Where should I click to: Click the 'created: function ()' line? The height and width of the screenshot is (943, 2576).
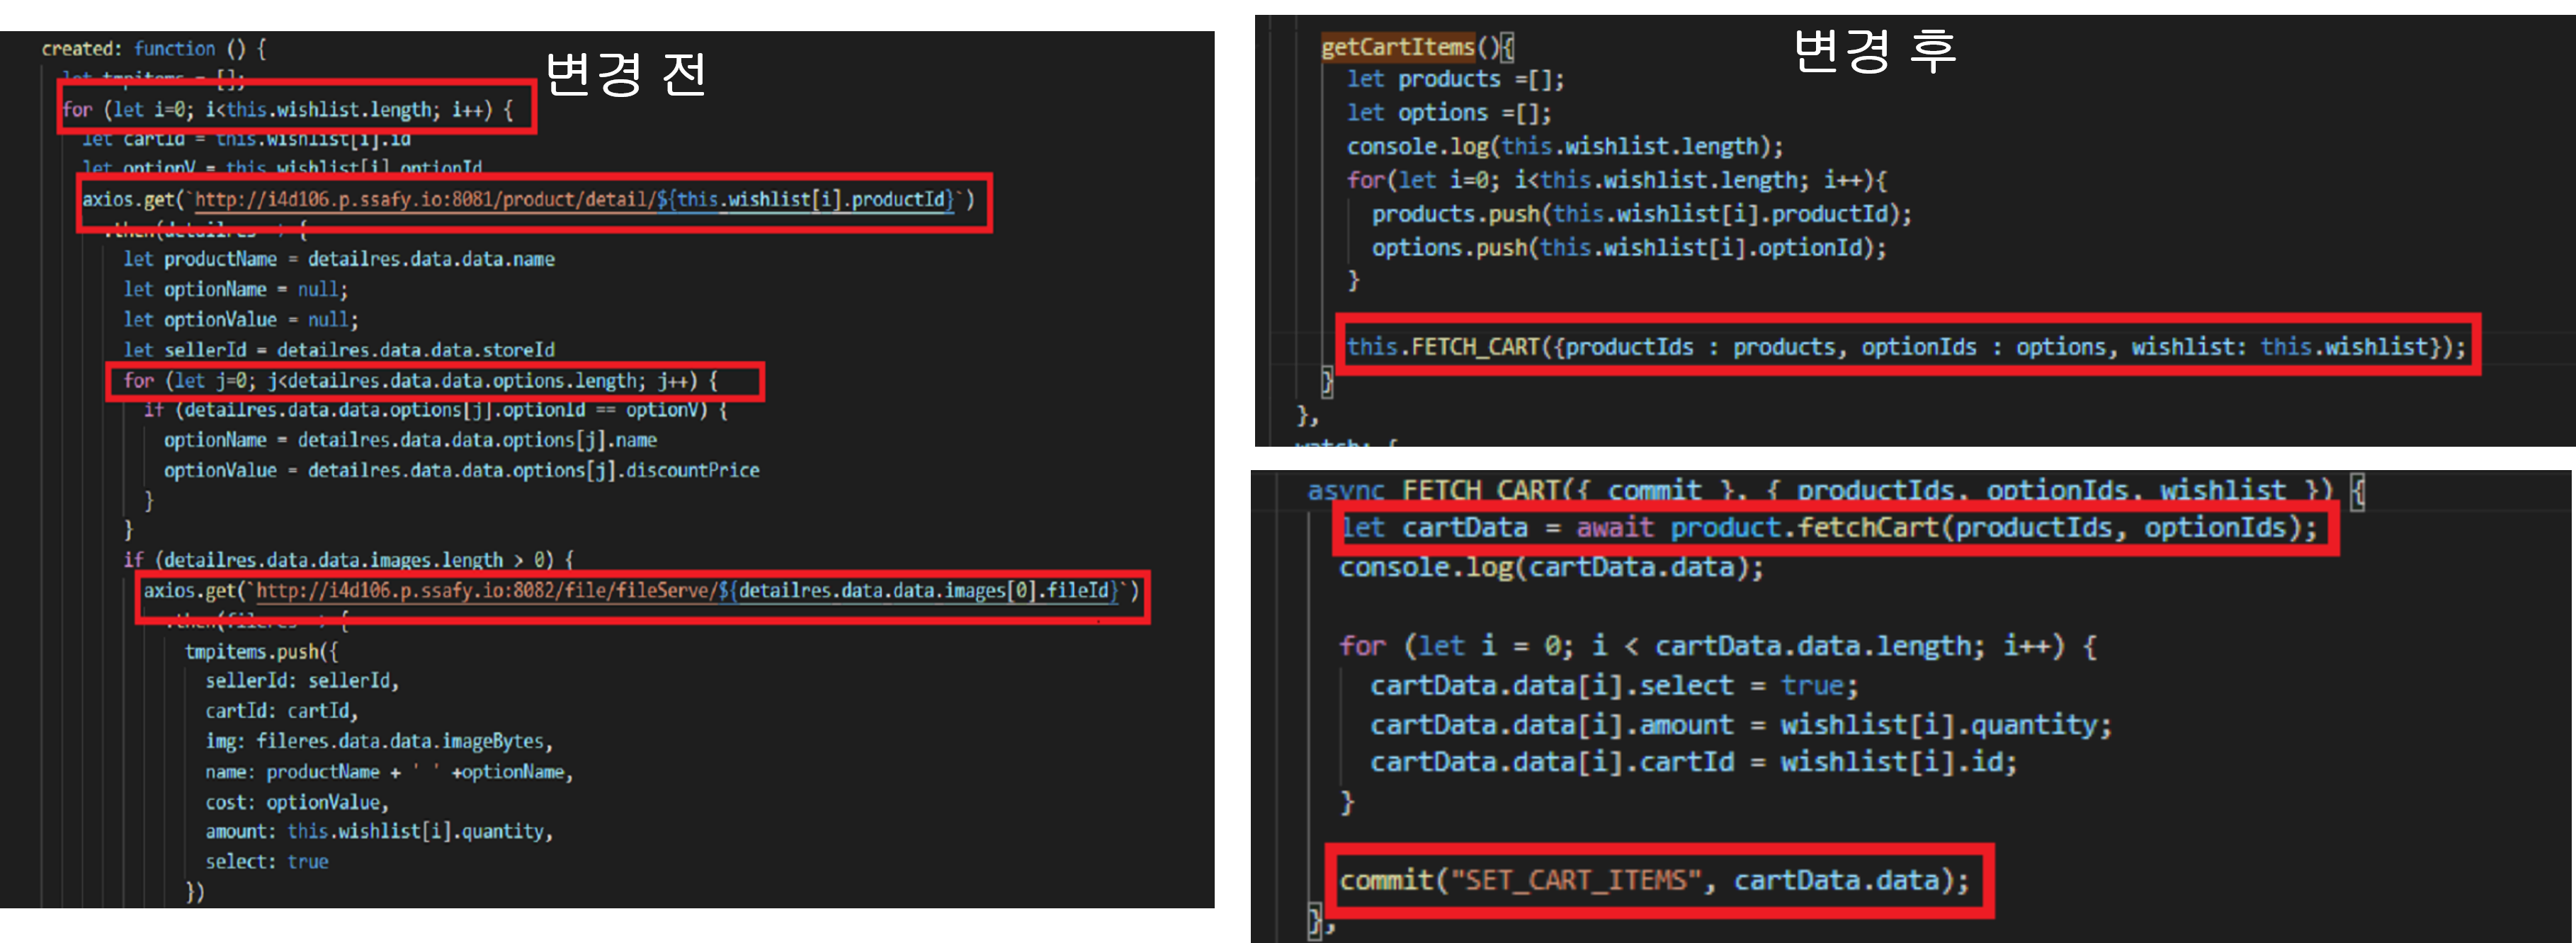[153, 48]
